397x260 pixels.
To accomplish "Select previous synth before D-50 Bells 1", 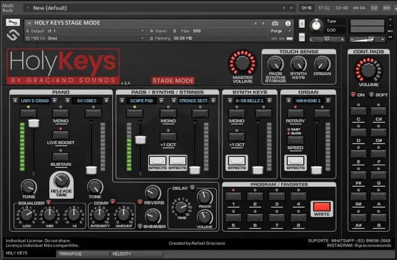I will (x=230, y=100).
